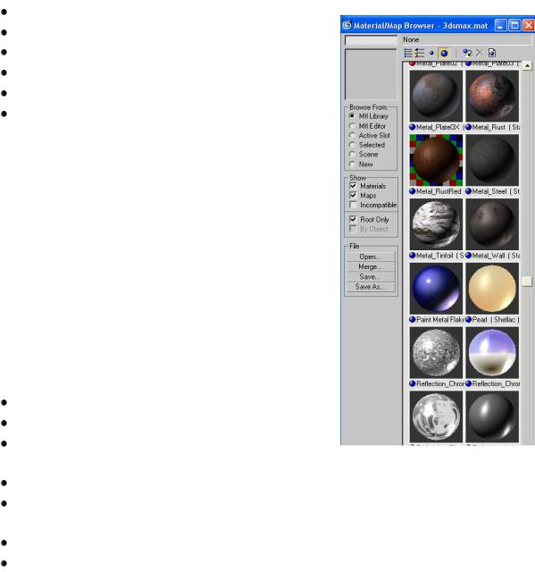Image resolution: width=535 pixels, height=572 pixels.
Task: Select left Reflection_Chrome silver thumbnail
Action: click(x=436, y=352)
